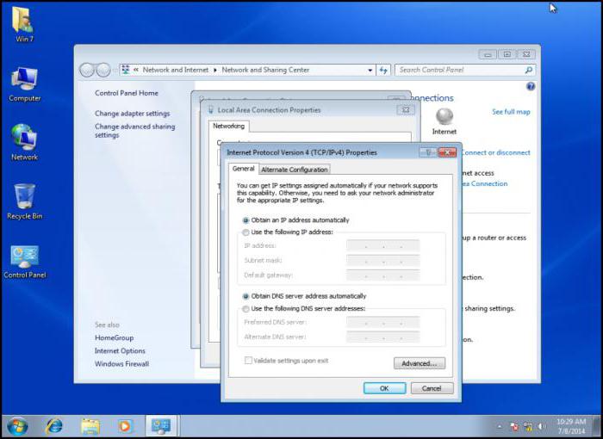Screen dimensions: 603x439
Task: Click the Preferred DNS server field
Action: pos(383,322)
